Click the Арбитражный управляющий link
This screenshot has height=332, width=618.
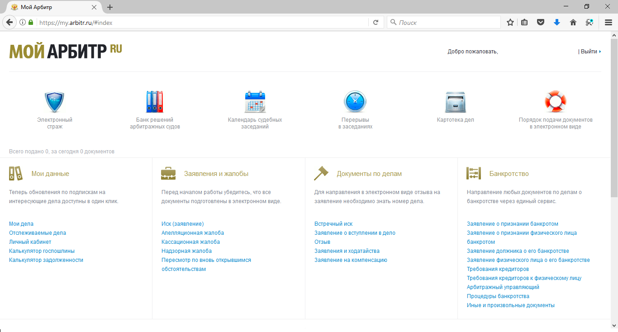click(x=503, y=287)
